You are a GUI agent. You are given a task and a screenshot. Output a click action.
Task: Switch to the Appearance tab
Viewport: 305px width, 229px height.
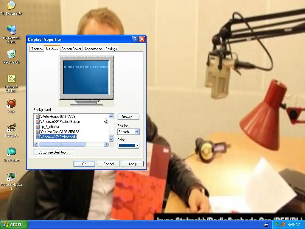[x=93, y=49]
